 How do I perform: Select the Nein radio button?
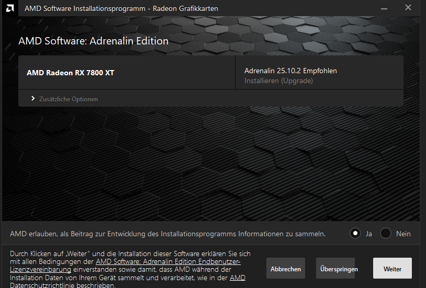386,234
